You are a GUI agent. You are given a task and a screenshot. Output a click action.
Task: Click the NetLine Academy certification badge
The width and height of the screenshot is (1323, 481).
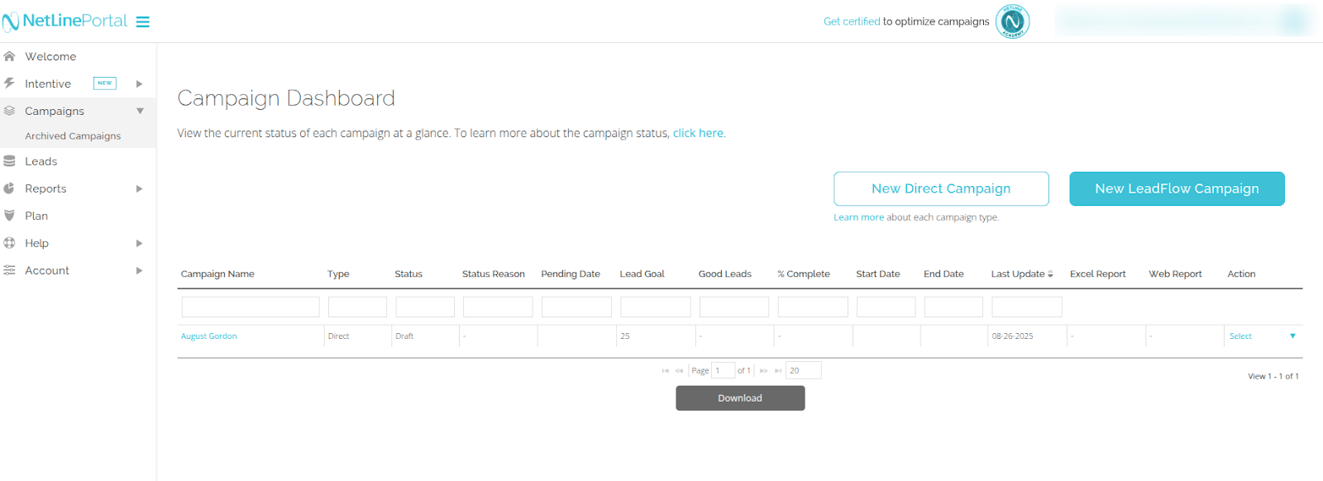coord(1012,21)
